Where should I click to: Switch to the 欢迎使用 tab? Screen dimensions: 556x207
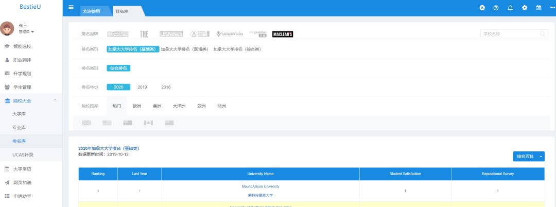(x=92, y=11)
